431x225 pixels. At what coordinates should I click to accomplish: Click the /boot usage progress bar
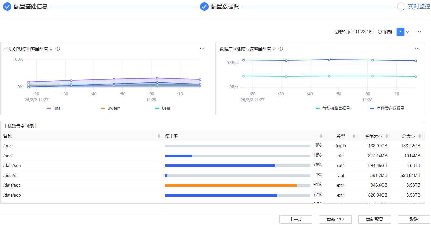[237, 156]
